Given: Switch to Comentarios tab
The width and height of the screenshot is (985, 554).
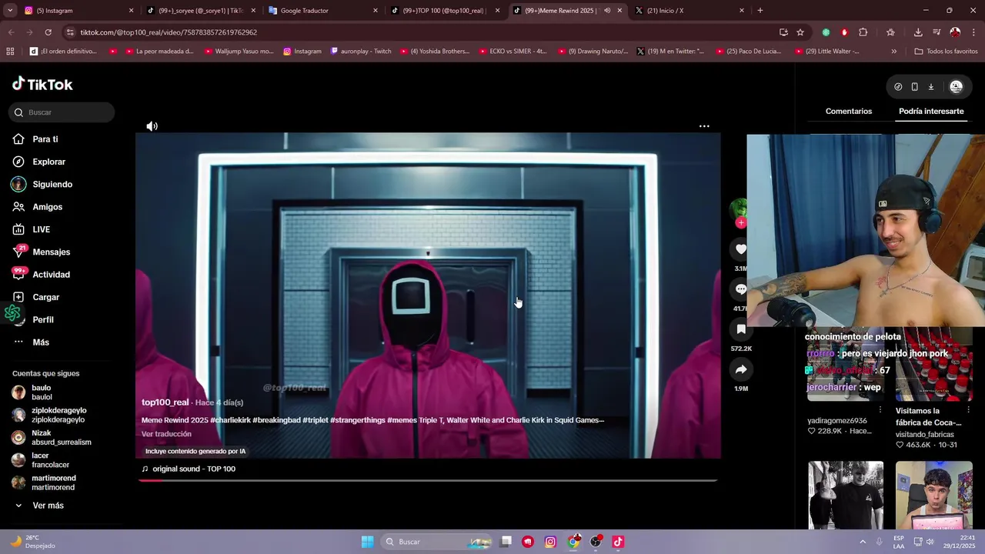Looking at the screenshot, I should (x=848, y=112).
